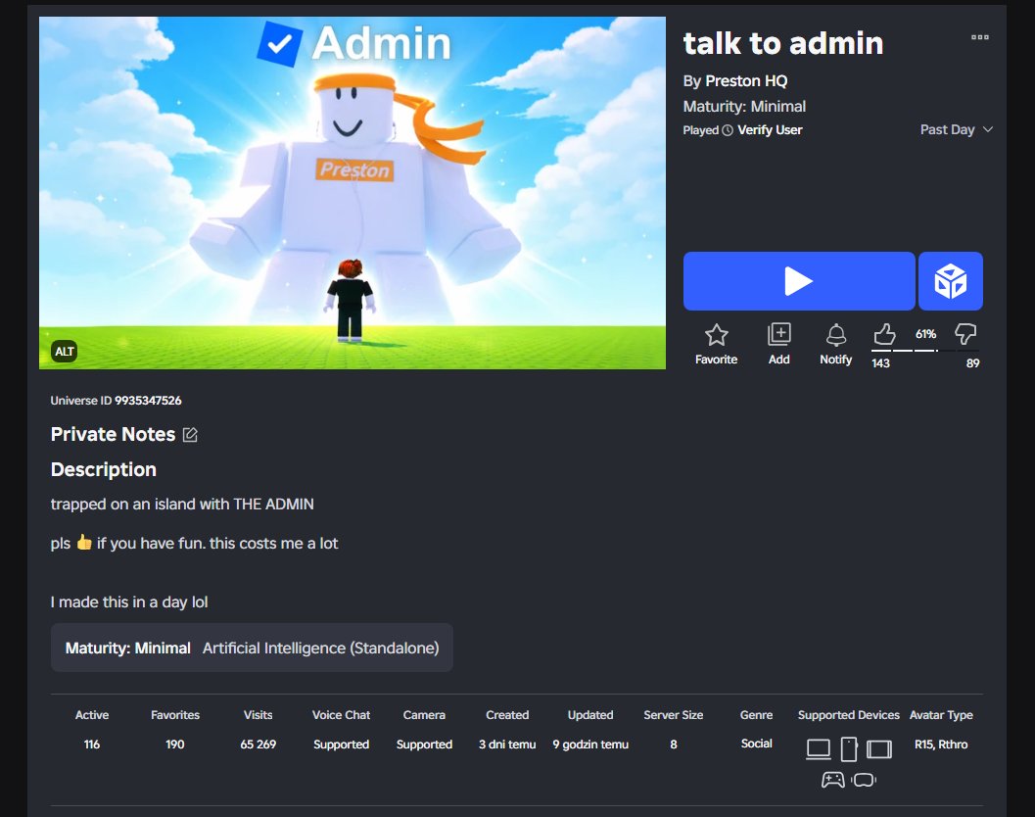Image resolution: width=1035 pixels, height=817 pixels.
Task: Click the Maturity: Minimal line under creator
Action: pos(744,107)
